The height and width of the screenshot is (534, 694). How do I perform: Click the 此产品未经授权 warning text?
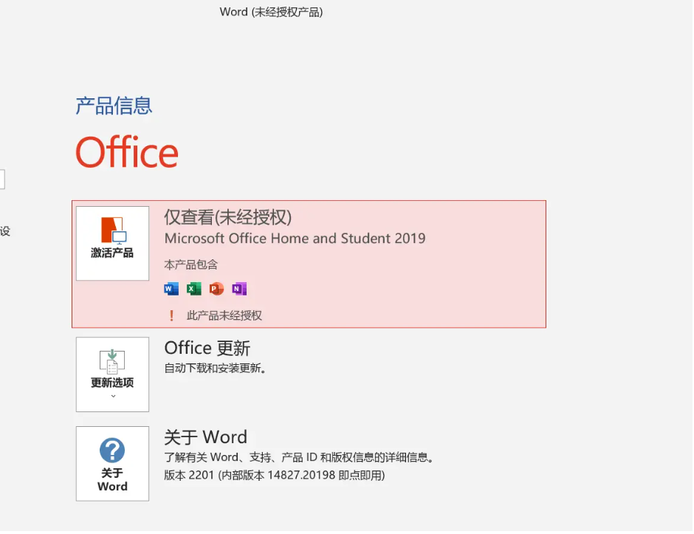click(x=224, y=315)
